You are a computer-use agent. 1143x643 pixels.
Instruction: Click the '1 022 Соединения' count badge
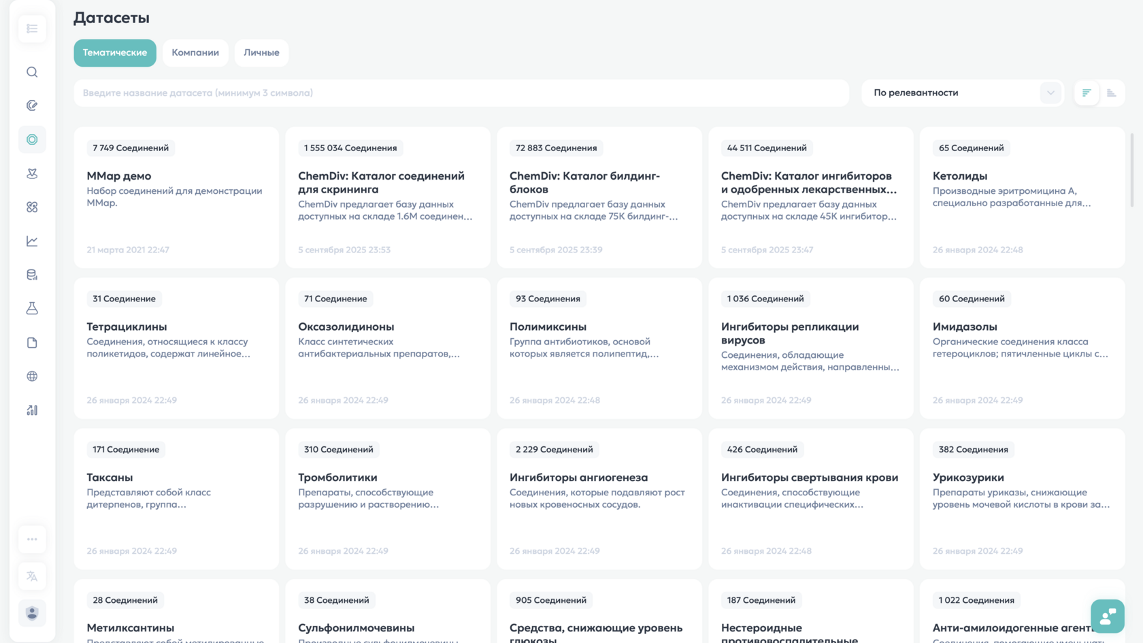click(976, 600)
